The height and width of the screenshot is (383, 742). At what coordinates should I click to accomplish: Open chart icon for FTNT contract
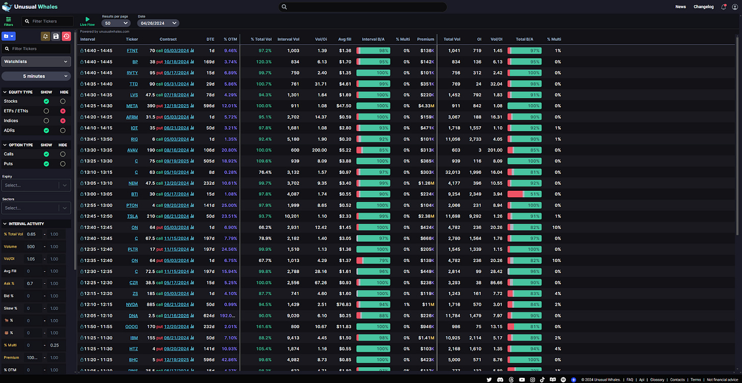pos(192,51)
